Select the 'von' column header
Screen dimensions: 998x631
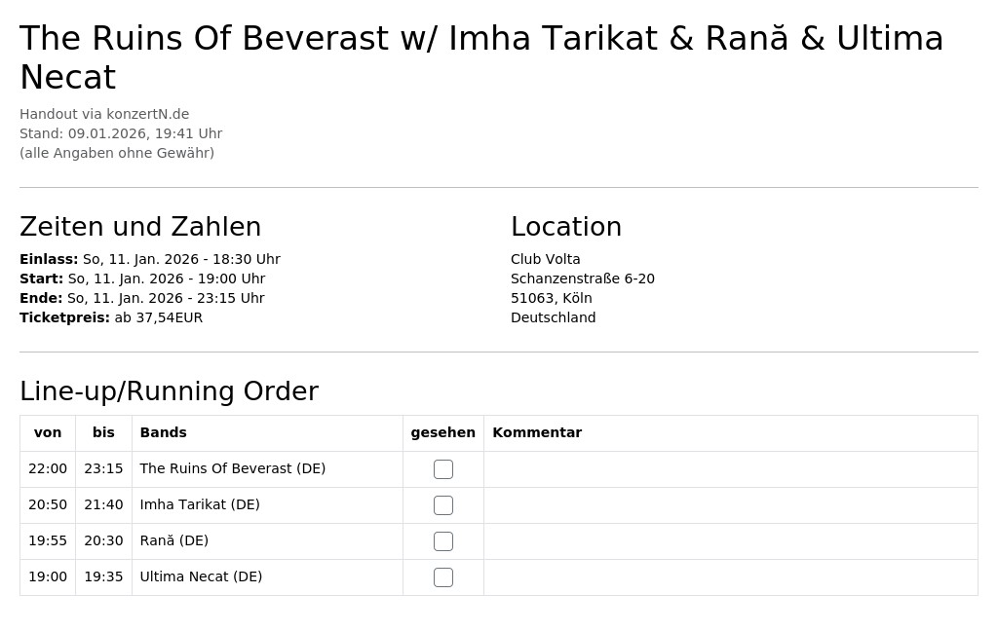[48, 432]
